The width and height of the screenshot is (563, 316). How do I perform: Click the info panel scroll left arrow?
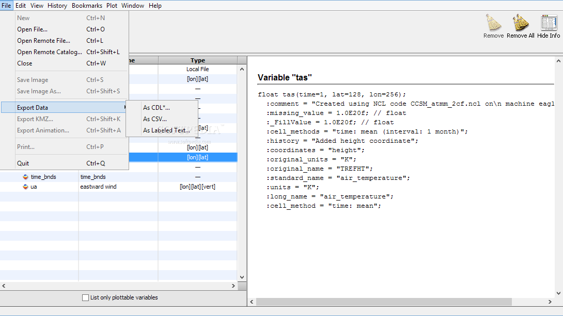pyautogui.click(x=252, y=302)
